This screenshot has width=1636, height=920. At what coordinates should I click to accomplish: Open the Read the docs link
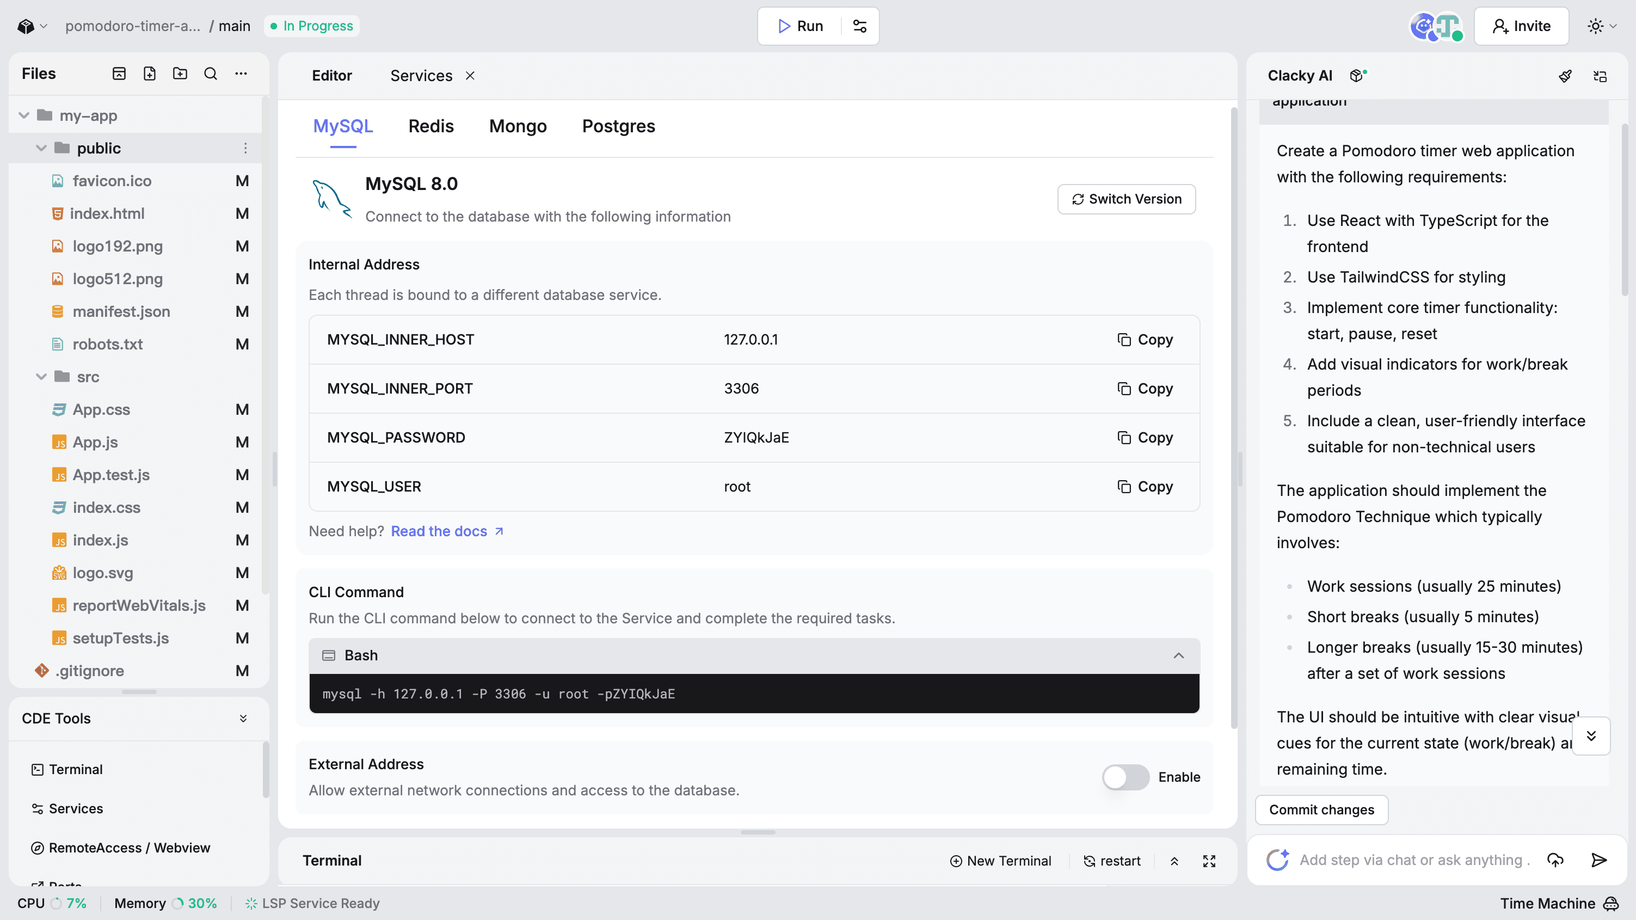click(447, 531)
